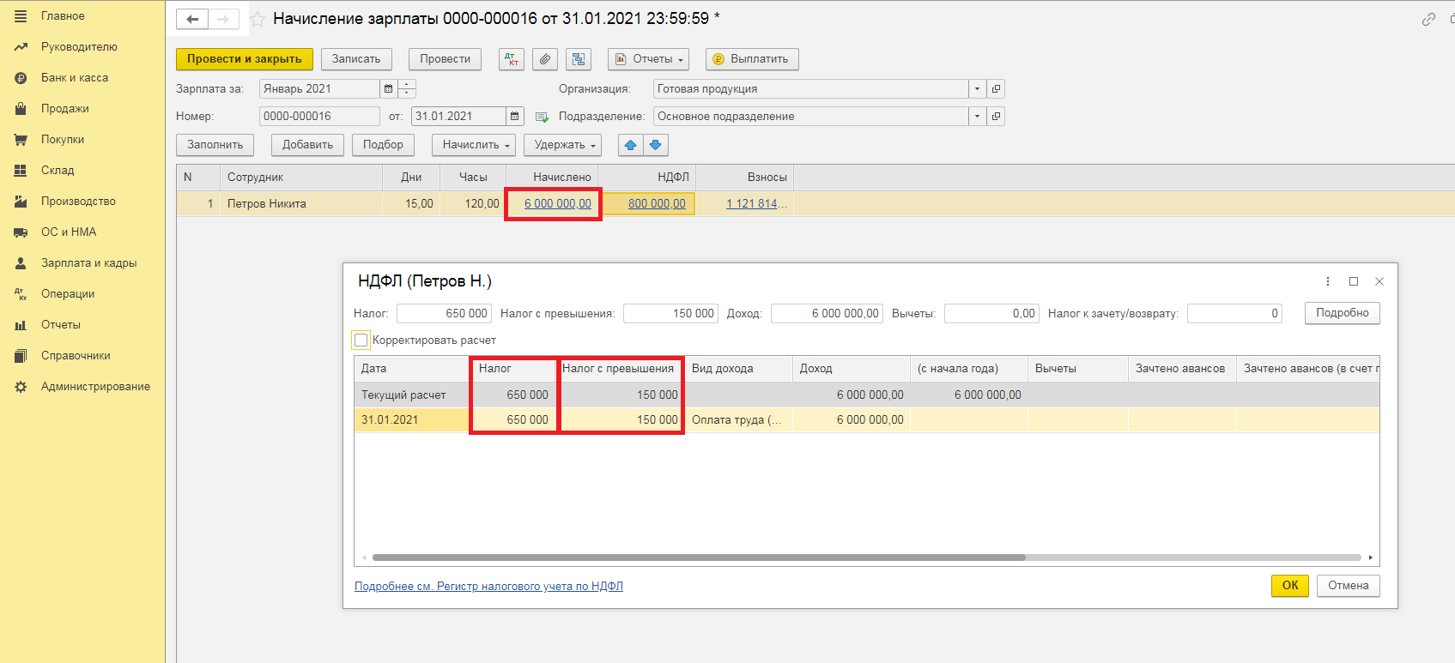This screenshot has height=663, width=1455.
Task: Click the Подбор button
Action: [383, 145]
